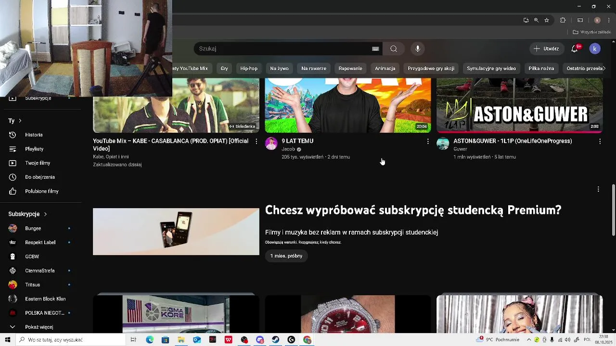
Task: Start voice search with microphone icon
Action: tap(418, 49)
